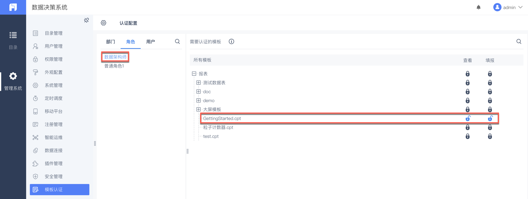Select the 普通角色1 role
528x199 pixels.
click(x=114, y=66)
